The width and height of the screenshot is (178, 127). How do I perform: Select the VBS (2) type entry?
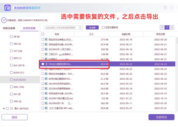click(x=17, y=44)
